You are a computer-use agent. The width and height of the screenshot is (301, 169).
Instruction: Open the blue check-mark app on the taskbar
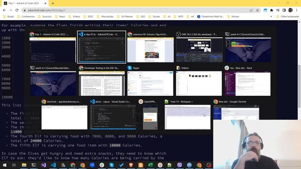(x=121, y=165)
